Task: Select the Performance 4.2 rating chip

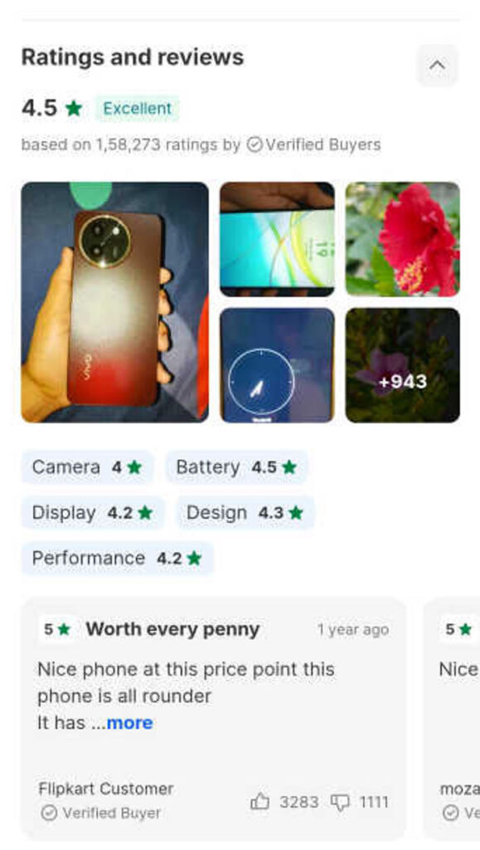Action: 117,558
